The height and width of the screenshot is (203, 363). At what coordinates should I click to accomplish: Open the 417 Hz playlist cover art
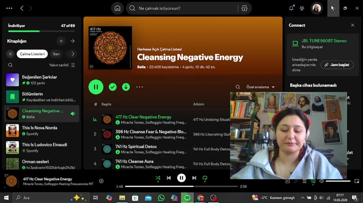pos(110,48)
